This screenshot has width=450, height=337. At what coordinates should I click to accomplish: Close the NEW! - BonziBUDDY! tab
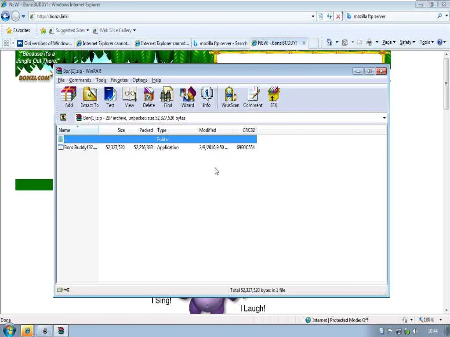click(304, 43)
